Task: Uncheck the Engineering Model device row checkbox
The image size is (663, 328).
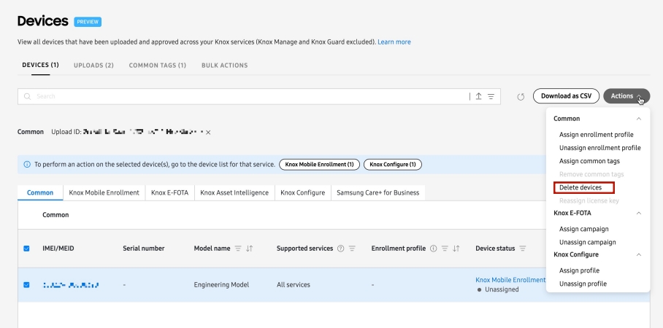Action: coord(26,285)
